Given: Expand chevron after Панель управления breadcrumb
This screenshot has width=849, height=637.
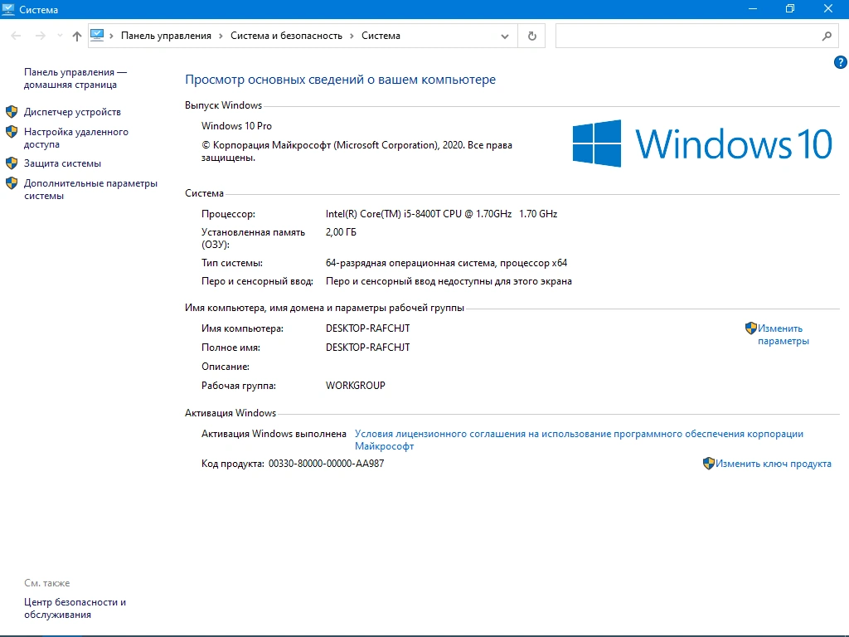Looking at the screenshot, I should click(x=221, y=36).
